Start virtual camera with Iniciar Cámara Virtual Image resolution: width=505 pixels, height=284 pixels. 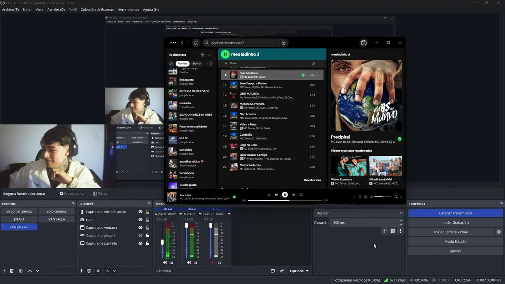(x=451, y=232)
